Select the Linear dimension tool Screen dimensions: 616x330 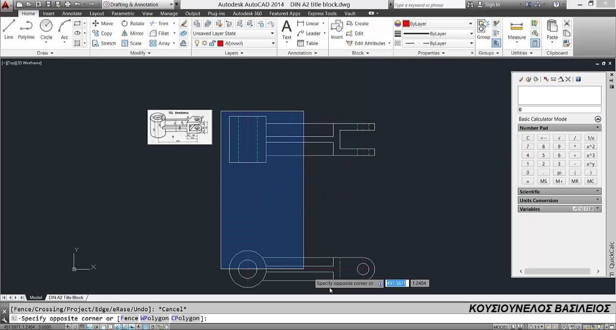pos(308,23)
